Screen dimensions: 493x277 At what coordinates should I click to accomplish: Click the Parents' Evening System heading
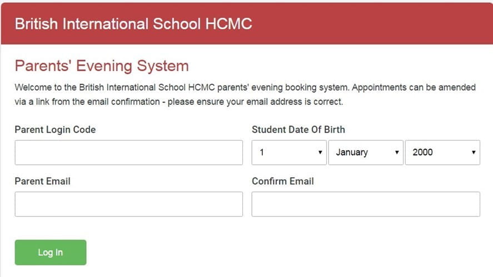[x=102, y=66]
